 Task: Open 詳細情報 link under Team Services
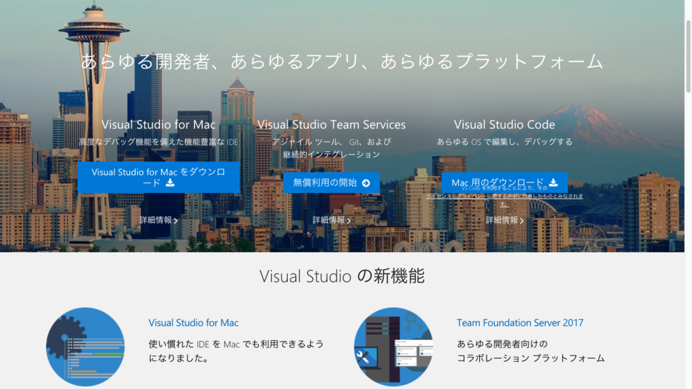pyautogui.click(x=331, y=220)
